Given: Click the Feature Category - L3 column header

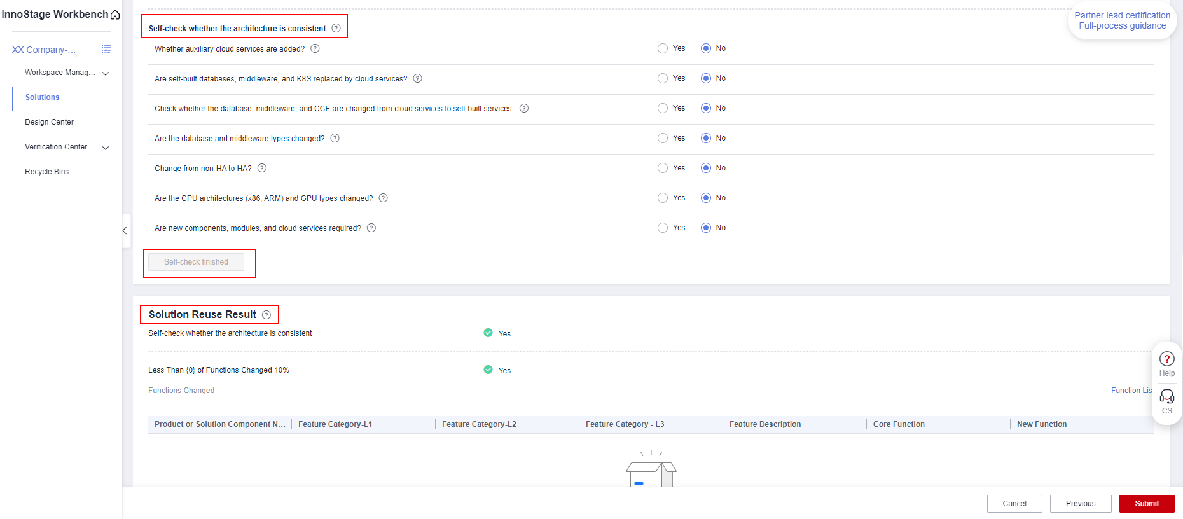Looking at the screenshot, I should [x=625, y=424].
